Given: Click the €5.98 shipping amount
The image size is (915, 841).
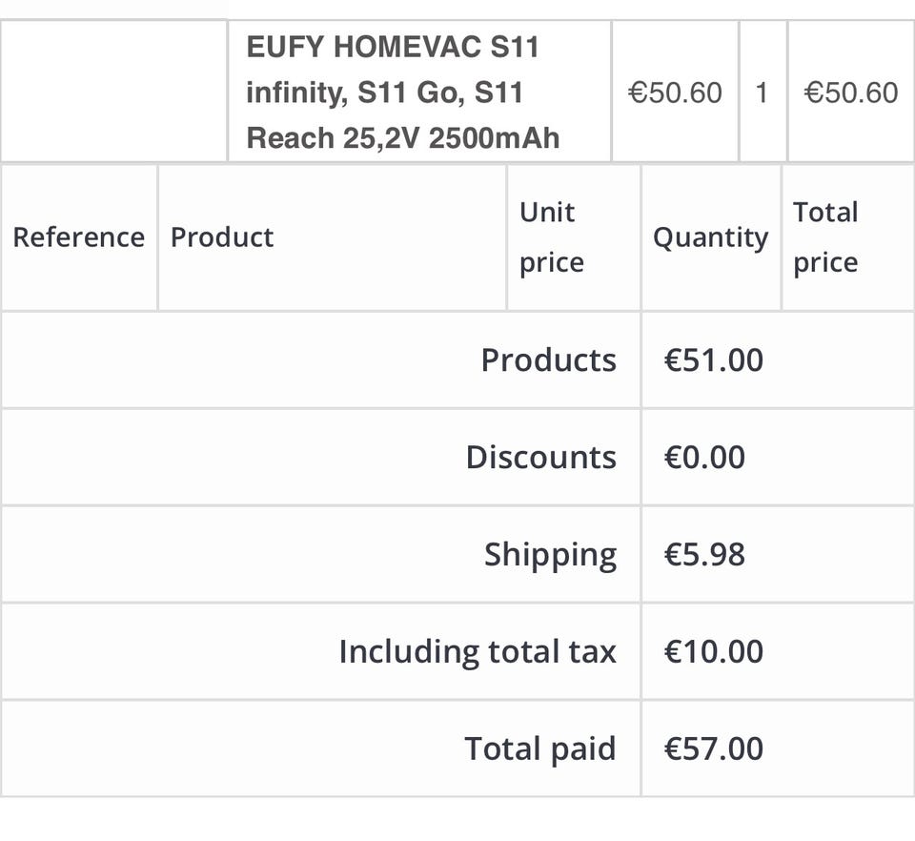Looking at the screenshot, I should pyautogui.click(x=704, y=555).
